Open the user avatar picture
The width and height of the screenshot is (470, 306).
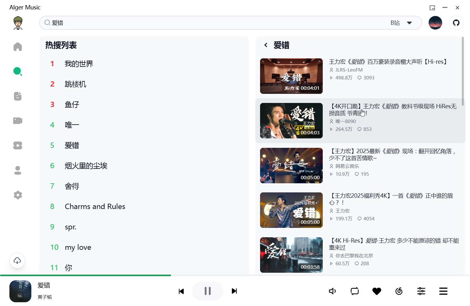pyautogui.click(x=435, y=23)
